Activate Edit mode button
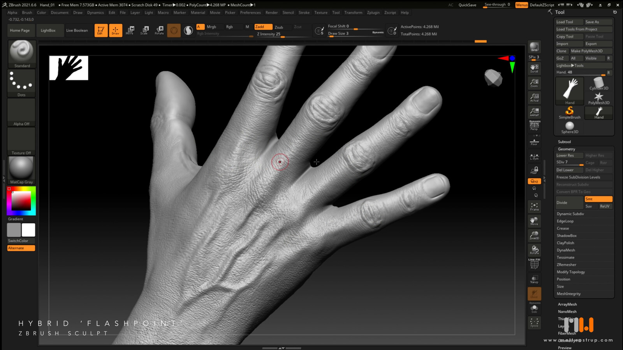Image resolution: width=623 pixels, height=350 pixels. coord(101,30)
